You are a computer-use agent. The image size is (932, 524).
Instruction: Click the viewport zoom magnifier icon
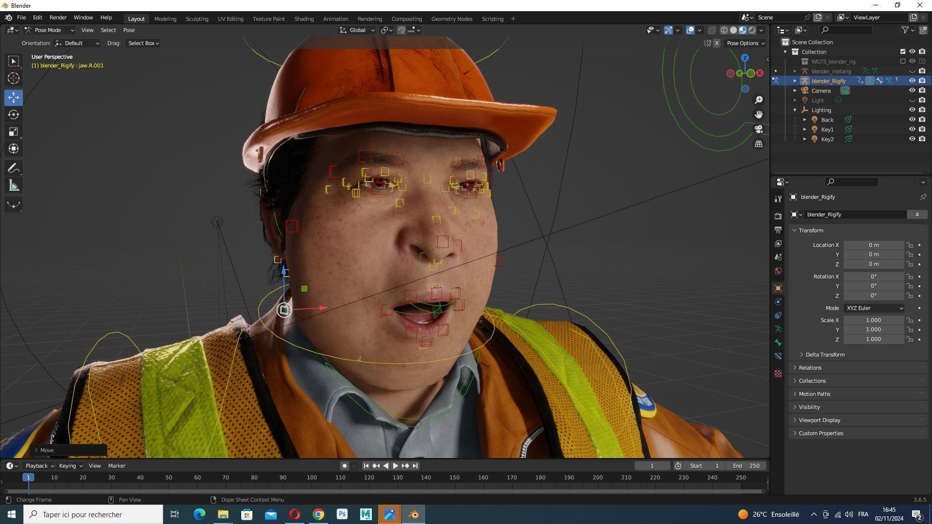pyautogui.click(x=759, y=100)
